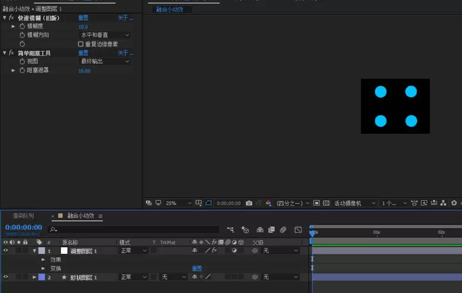Click the stopwatch for 模糊度 property
This screenshot has width=462, height=293.
[x=22, y=26]
